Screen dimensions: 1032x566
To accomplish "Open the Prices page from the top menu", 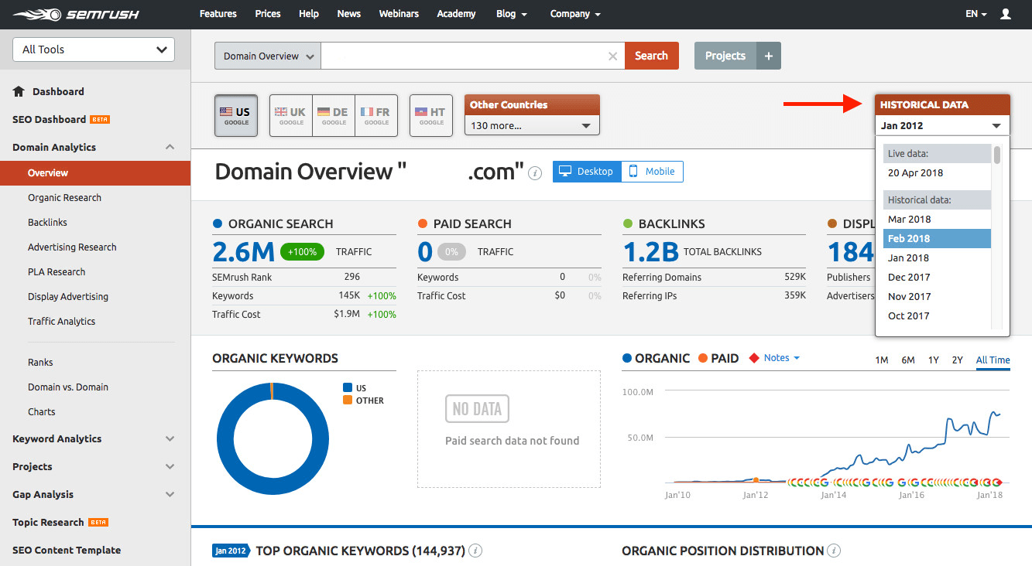I will (x=267, y=13).
